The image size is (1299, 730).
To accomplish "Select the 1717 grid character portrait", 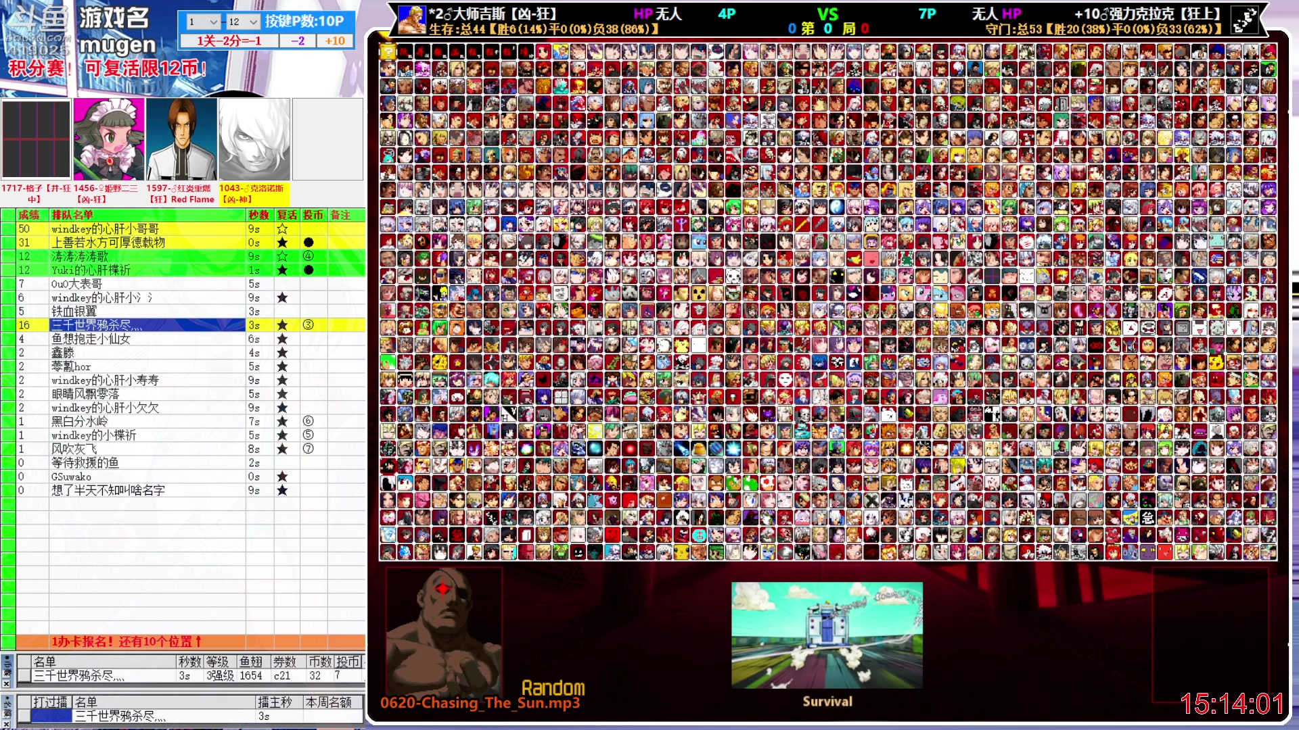I will click(36, 139).
